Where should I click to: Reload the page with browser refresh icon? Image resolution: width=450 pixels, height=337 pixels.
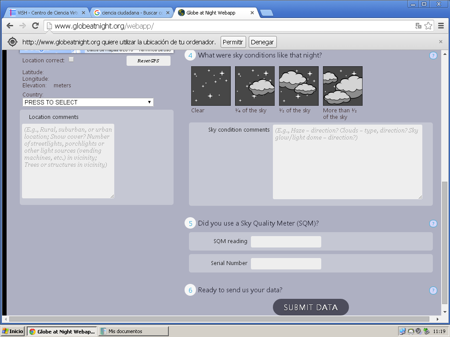click(36, 26)
